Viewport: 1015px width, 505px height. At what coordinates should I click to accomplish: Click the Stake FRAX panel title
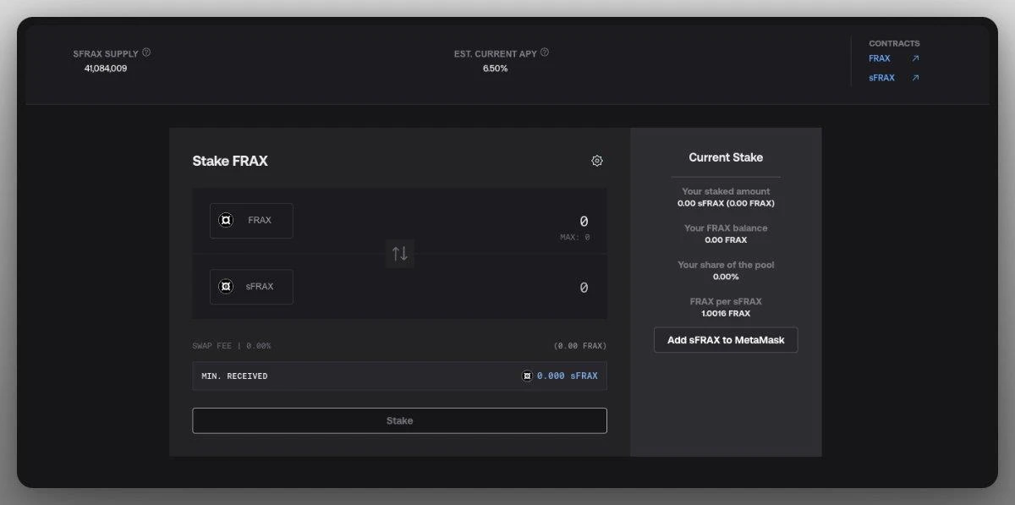229,161
